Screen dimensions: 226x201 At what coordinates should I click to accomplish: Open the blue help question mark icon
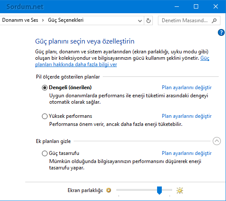[x=221, y=32]
